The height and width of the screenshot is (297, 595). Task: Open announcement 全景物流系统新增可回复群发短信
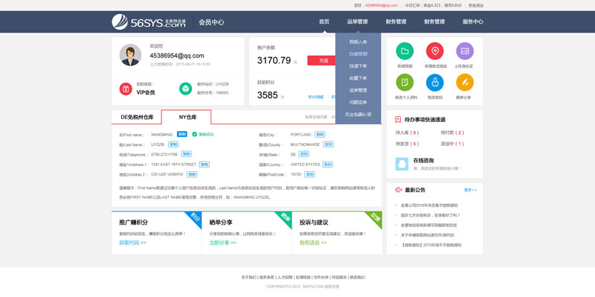tap(428, 226)
